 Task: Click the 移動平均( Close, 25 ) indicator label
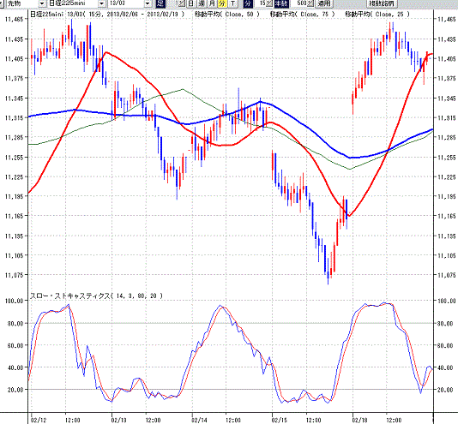(377, 14)
